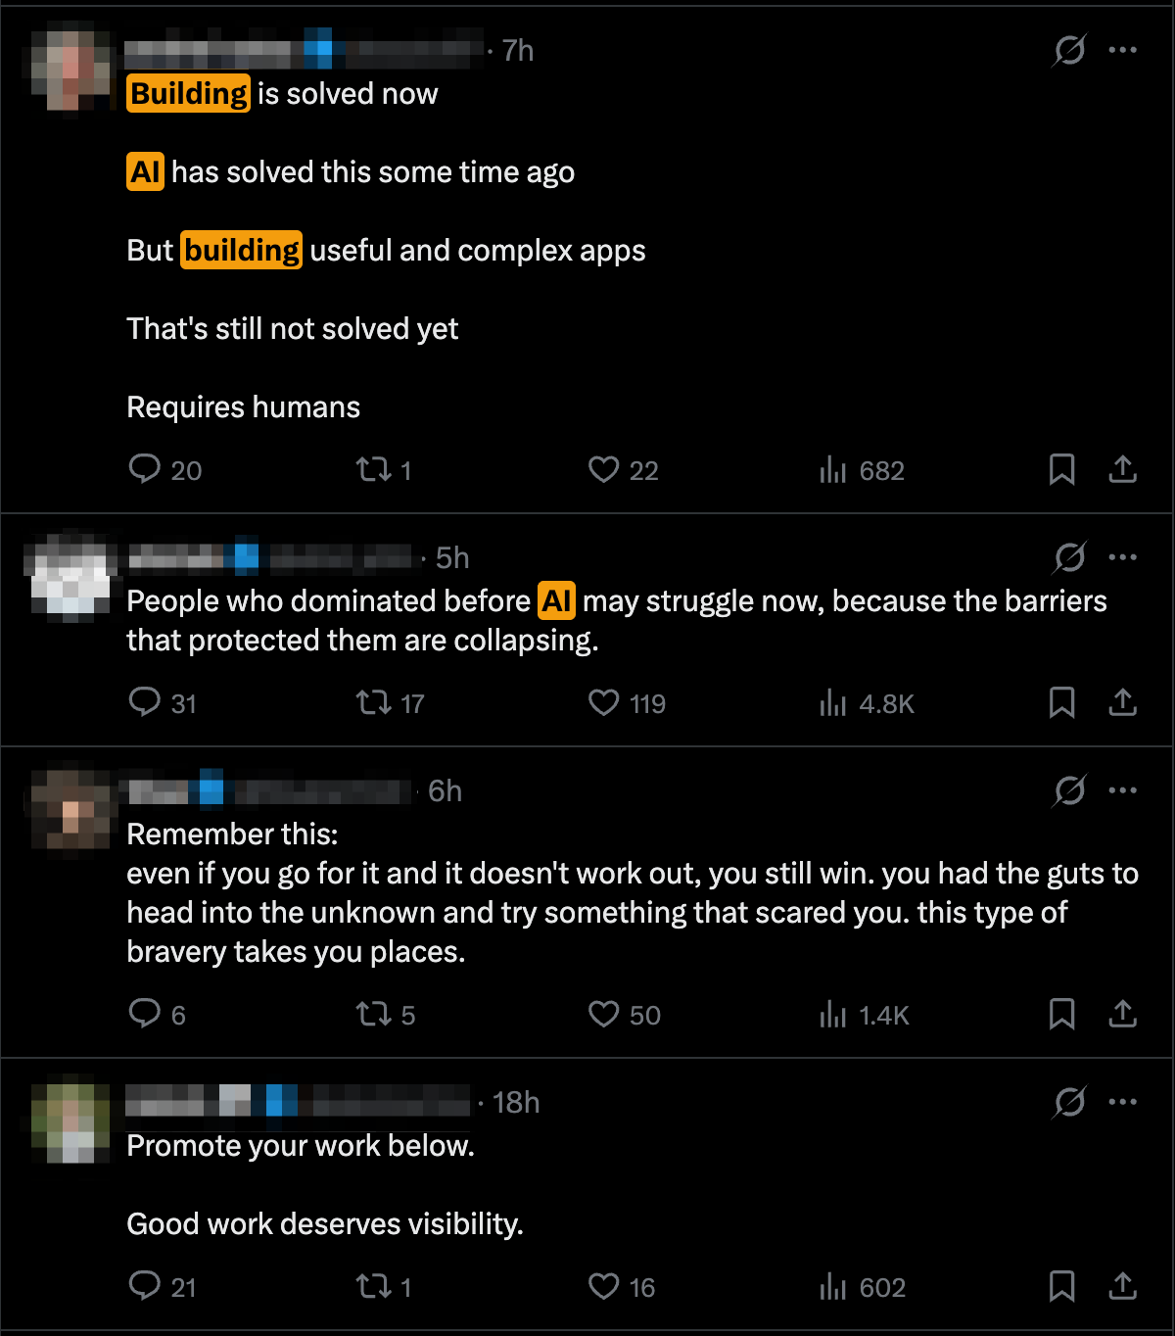Open the 18h timestamp link
This screenshot has width=1175, height=1336.
[516, 1102]
